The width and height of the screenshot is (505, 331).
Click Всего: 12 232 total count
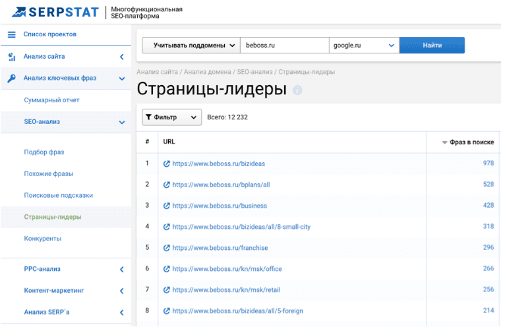click(x=227, y=117)
